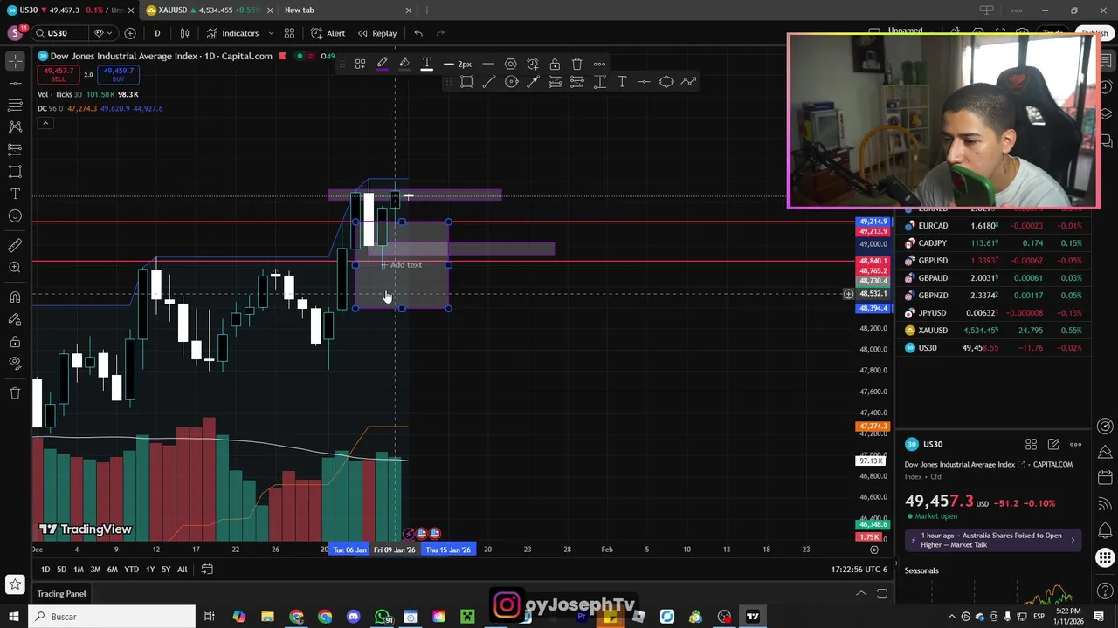Viewport: 1118px width, 628px height.
Task: Select the 1D date range
Action: click(x=45, y=570)
